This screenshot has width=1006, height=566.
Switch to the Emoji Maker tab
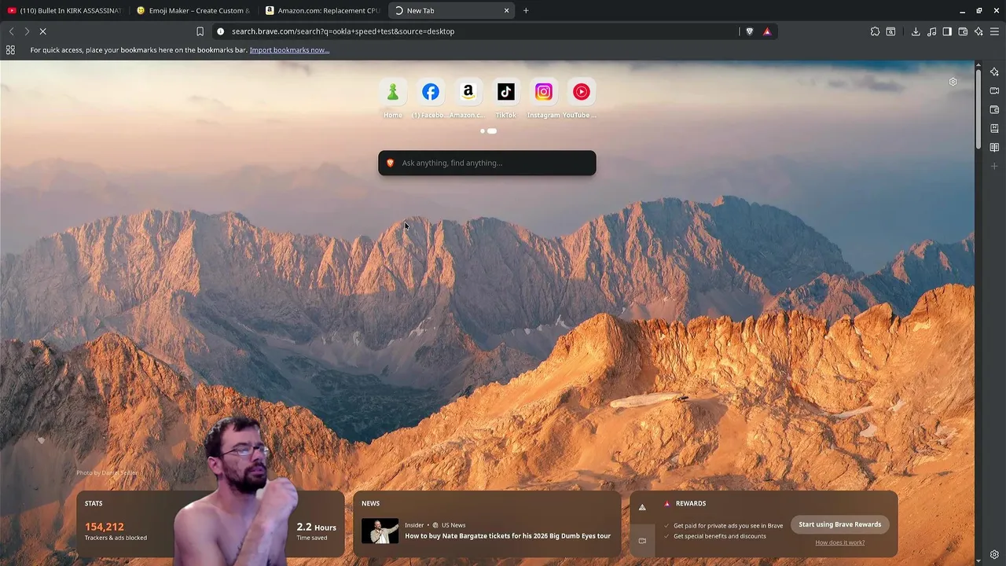click(x=193, y=10)
